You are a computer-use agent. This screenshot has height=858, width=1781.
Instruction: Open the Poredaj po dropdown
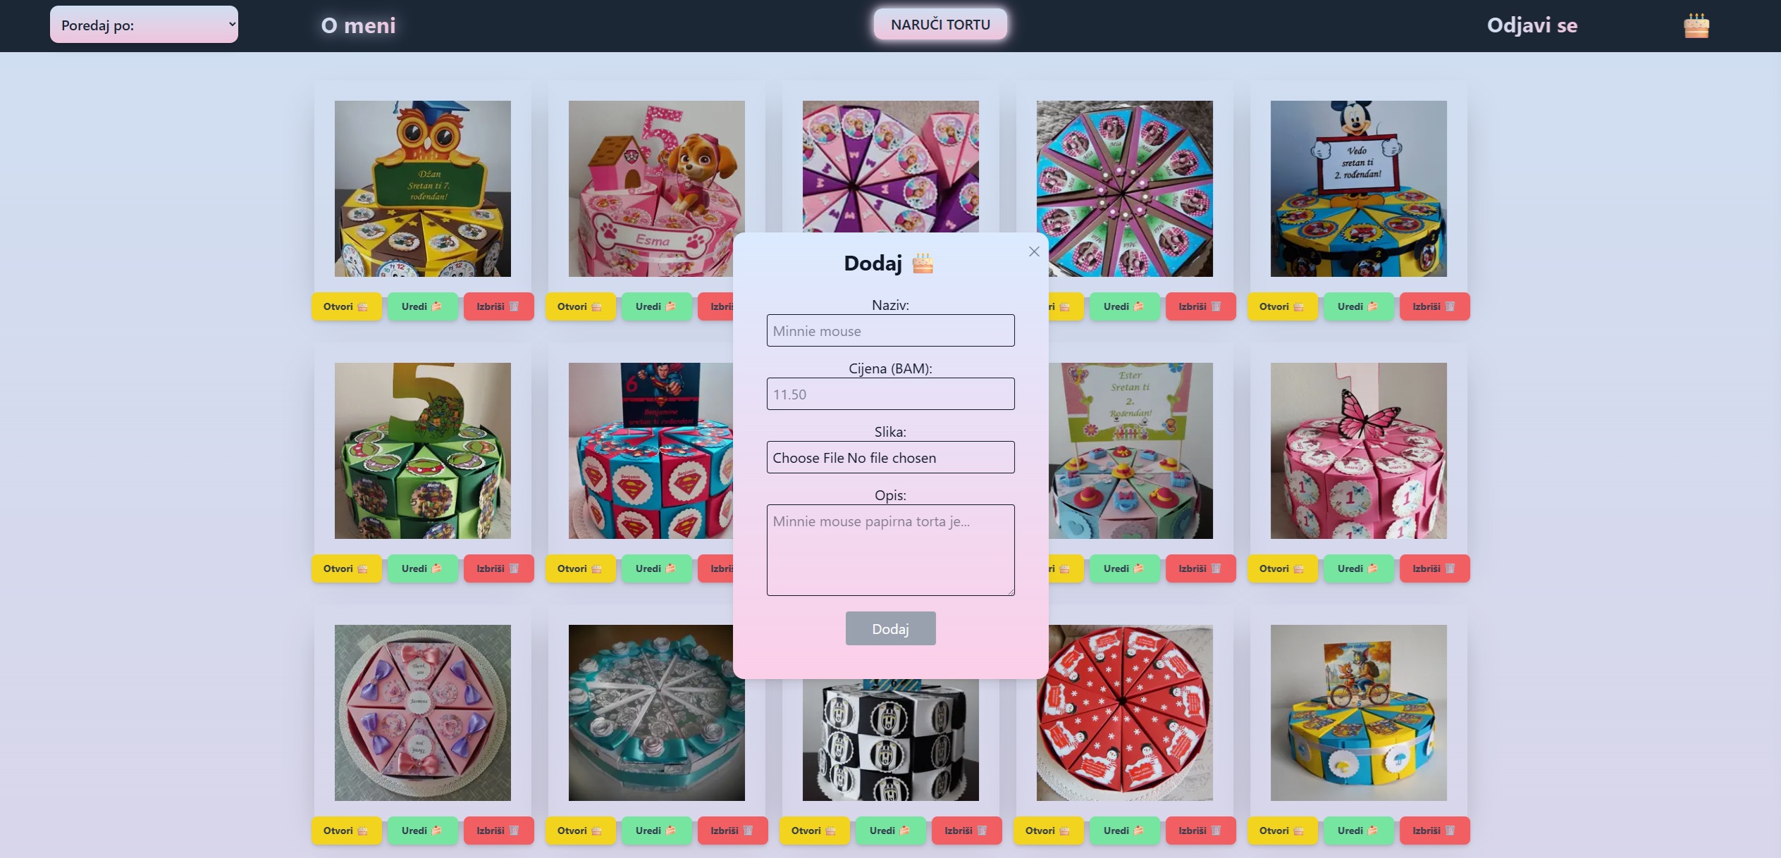pyautogui.click(x=144, y=25)
